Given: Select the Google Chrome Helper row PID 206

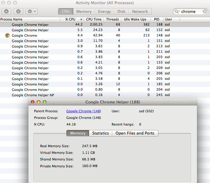Looking at the screenshot, I should click(105, 73).
